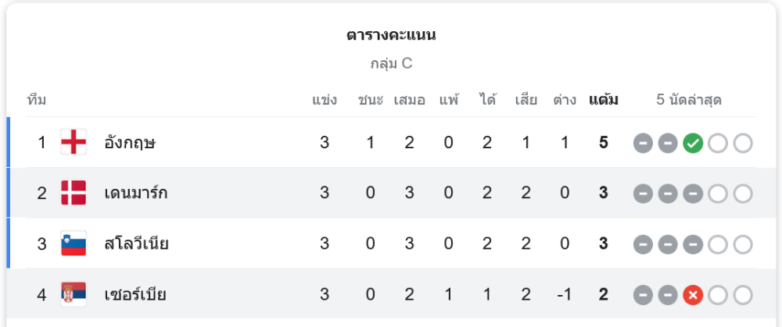Click England's green win checkmark icon

(x=692, y=144)
